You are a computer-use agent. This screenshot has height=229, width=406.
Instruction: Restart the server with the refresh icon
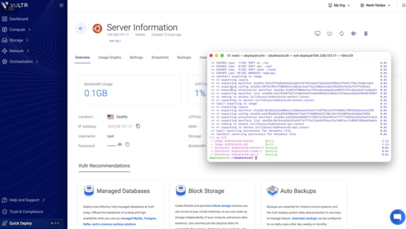point(342,33)
